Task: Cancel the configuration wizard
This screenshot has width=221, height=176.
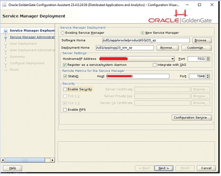Action: (x=206, y=168)
